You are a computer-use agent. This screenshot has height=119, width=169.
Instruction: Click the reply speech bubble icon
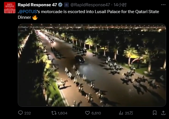(20, 113)
